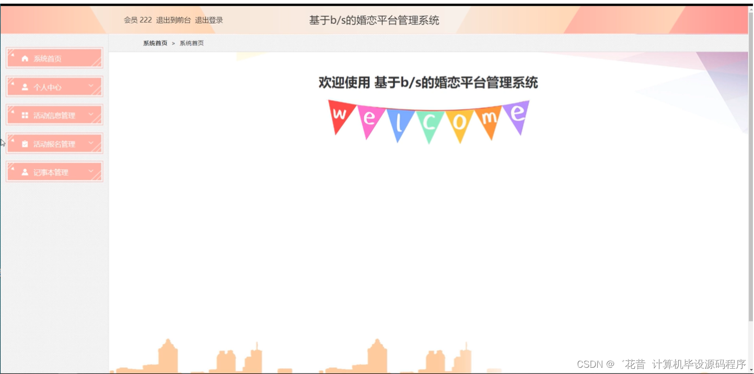Click the grid icon beside 活动信息管理

24,115
